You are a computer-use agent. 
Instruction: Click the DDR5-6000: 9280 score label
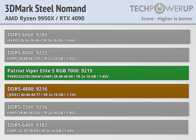point(27,35)
